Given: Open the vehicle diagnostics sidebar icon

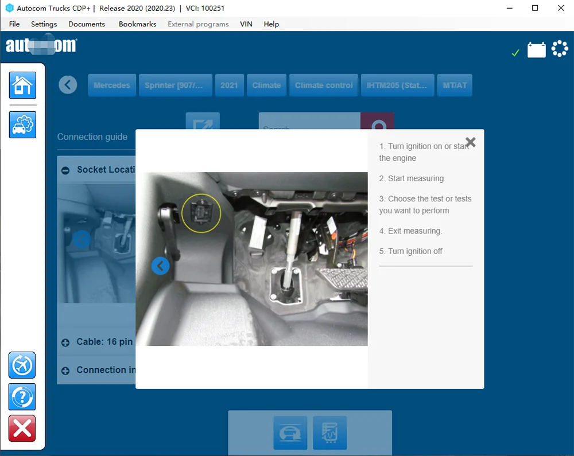Looking at the screenshot, I should click(22, 124).
